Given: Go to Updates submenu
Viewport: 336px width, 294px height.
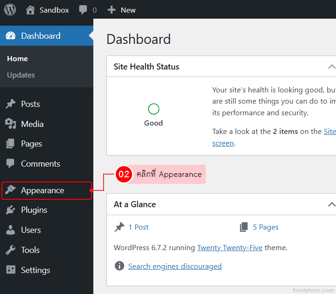Looking at the screenshot, I should pos(21,75).
